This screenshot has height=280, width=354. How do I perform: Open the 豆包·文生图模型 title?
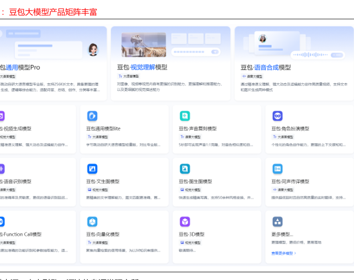click(103, 181)
